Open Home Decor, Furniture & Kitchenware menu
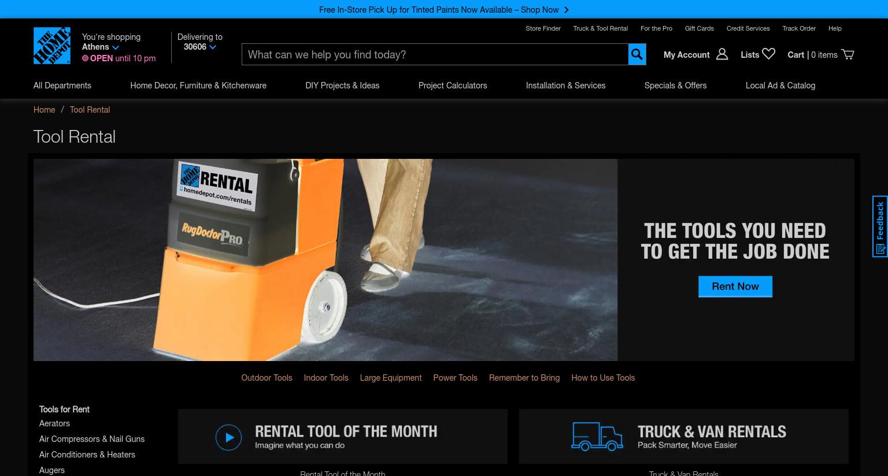This screenshot has height=476, width=888. [198, 85]
